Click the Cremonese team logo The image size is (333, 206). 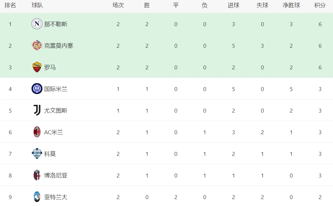pos(37,46)
